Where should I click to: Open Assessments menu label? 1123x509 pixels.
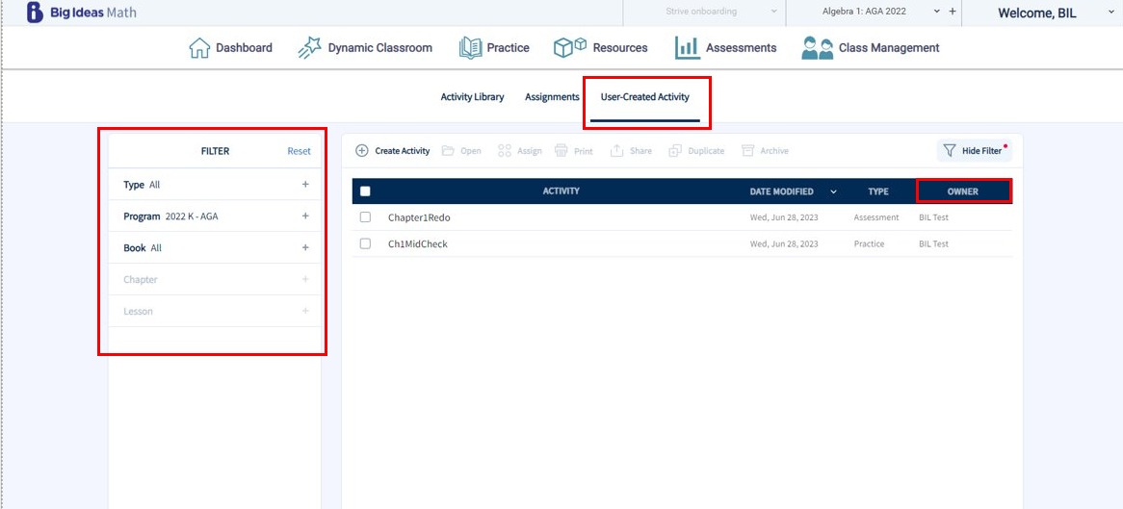[x=742, y=48]
